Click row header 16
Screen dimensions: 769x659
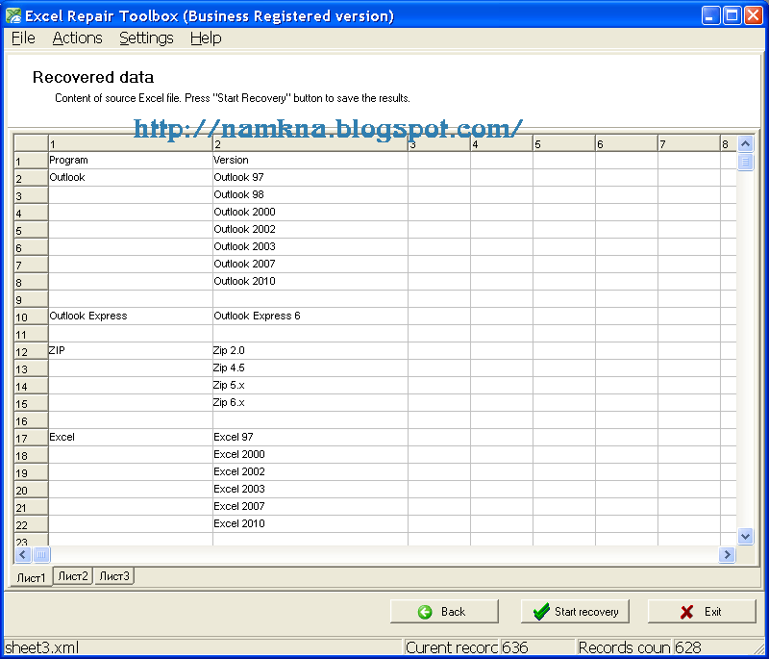click(x=31, y=420)
